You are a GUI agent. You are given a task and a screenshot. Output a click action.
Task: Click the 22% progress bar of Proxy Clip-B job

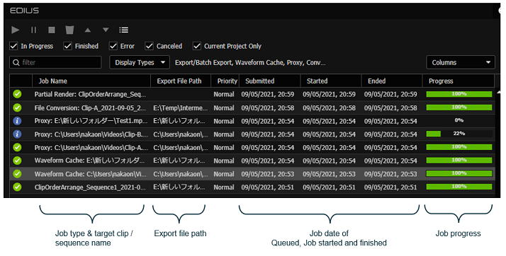click(459, 134)
